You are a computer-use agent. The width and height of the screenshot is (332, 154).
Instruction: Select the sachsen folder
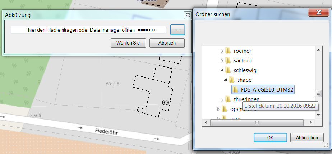tap(243, 61)
